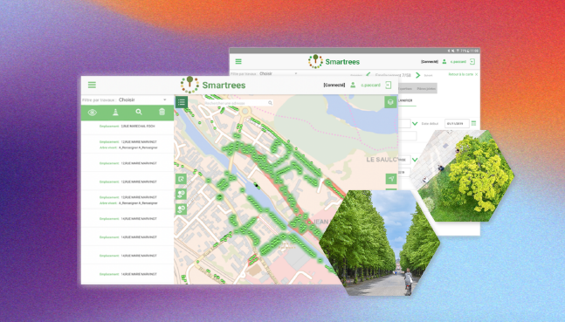This screenshot has width=565, height=322.
Task: Select the RUE MARECHAL FOCH emplacement entry
Action: tap(127, 127)
